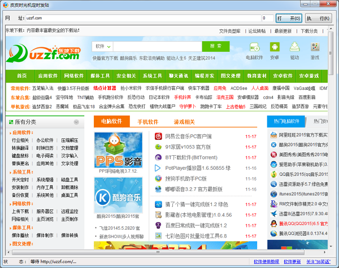This screenshot has width=339, height=268.
Task: Click the 美图秀秀 red icon
Action: coord(273,155)
